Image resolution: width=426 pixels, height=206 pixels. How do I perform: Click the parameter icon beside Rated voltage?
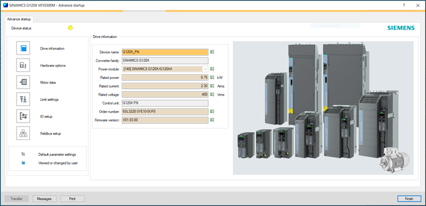[x=212, y=95]
